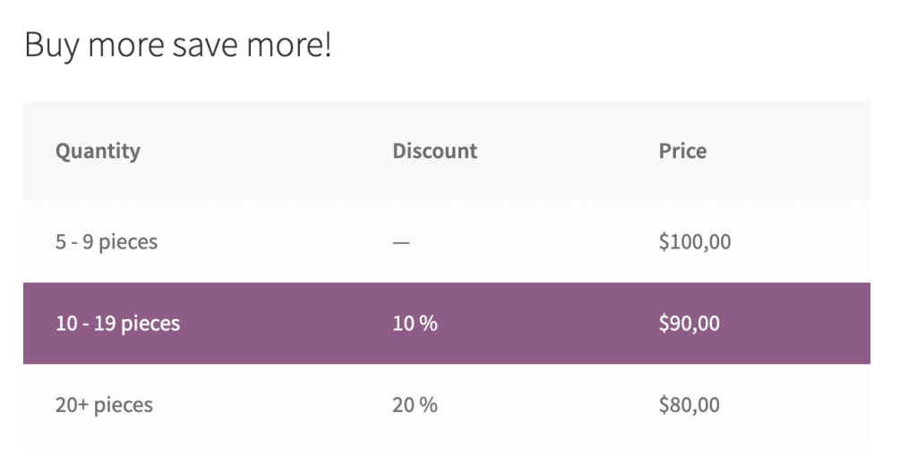Click the $80,00 price
The image size is (917, 464).
pyautogui.click(x=689, y=405)
